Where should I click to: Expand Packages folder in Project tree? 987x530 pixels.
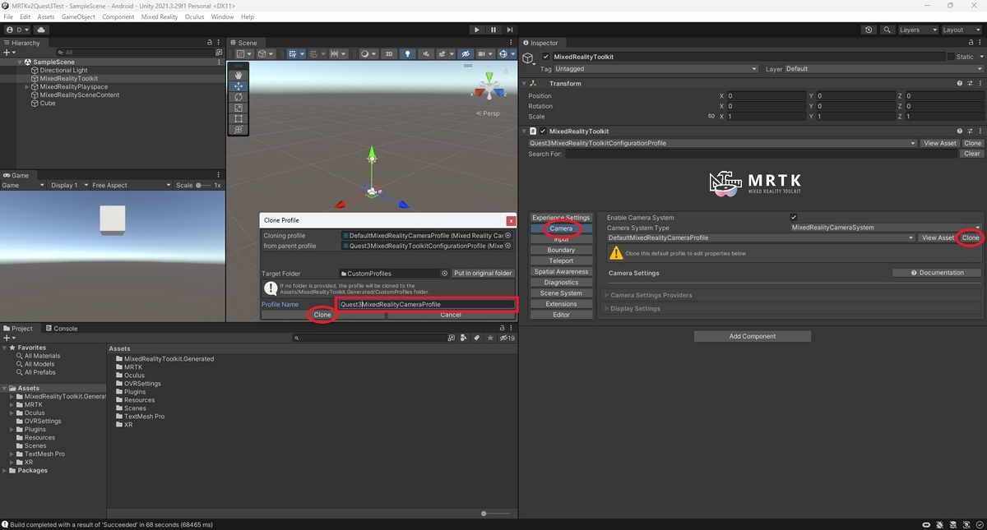tap(5, 471)
